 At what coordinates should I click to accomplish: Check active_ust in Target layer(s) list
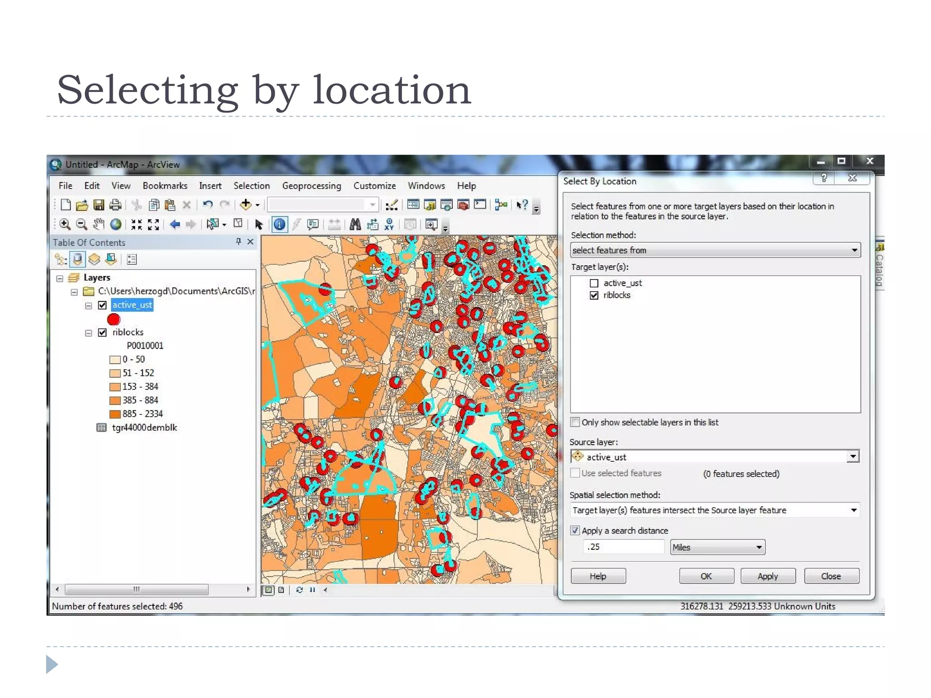(x=594, y=283)
